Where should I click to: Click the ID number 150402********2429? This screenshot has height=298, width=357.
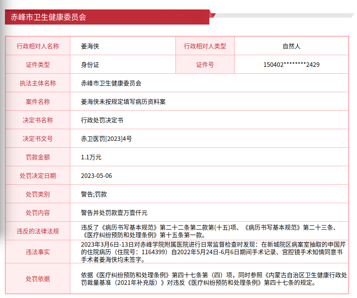(x=292, y=65)
